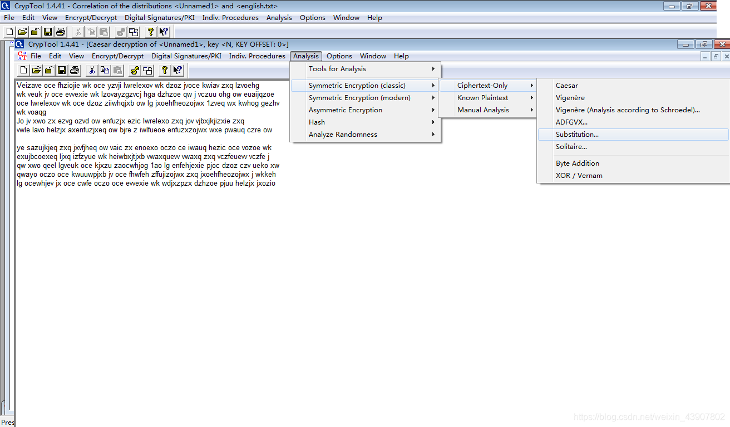This screenshot has width=730, height=427.
Task: Select Substitution... analysis entry
Action: (633, 135)
